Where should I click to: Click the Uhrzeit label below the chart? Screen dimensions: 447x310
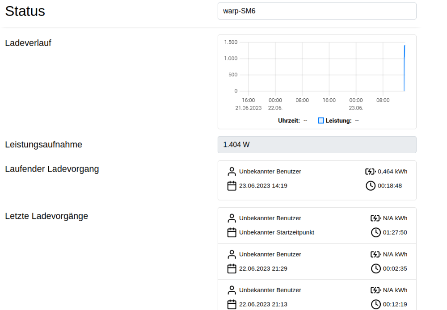pos(289,121)
